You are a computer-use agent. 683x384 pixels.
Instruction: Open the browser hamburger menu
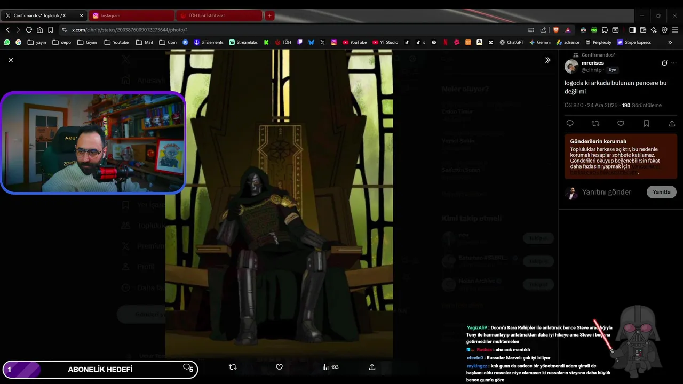[675, 30]
